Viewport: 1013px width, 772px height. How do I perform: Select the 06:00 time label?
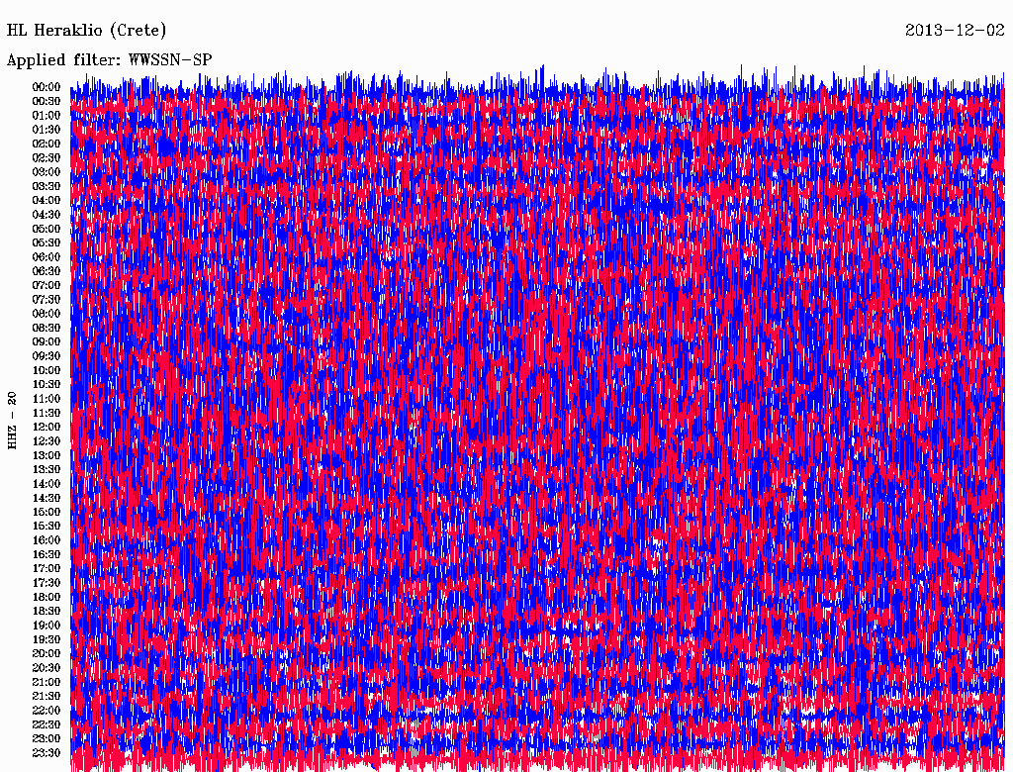(46, 257)
